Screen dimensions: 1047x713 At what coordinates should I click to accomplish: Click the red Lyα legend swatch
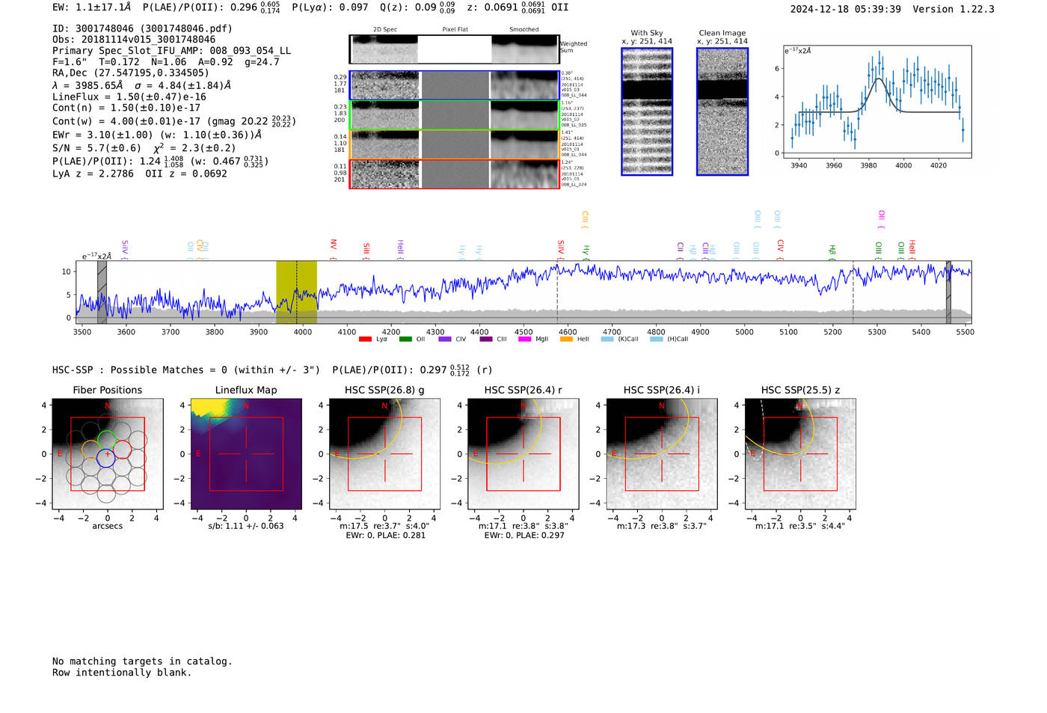pos(365,340)
